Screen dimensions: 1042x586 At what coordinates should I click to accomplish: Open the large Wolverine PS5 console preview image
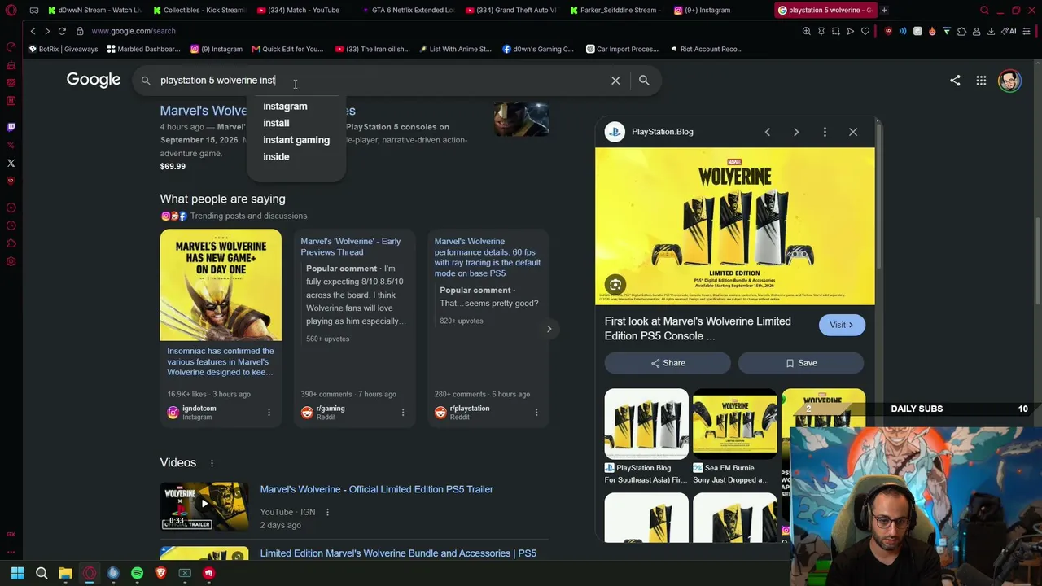[x=735, y=226]
